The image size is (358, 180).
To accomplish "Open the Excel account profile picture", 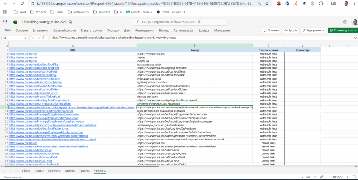I will [x=355, y=22].
